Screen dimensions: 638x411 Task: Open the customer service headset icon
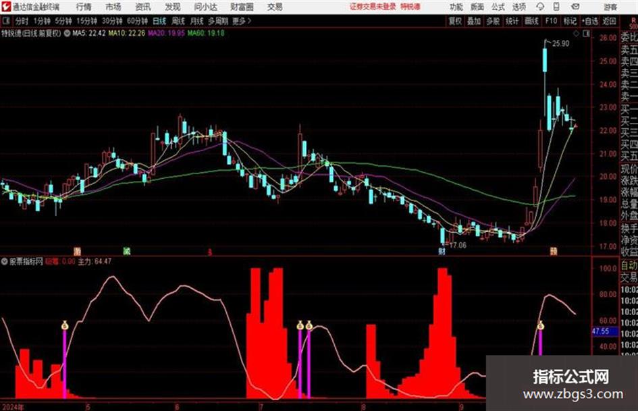[540, 7]
